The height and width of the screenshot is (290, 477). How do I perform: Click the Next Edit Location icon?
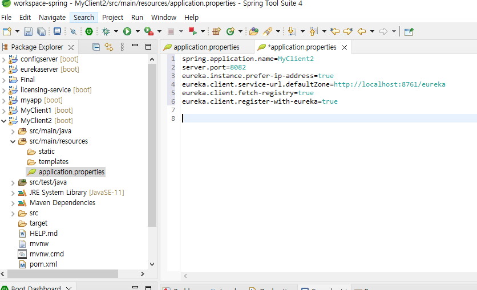click(x=348, y=31)
